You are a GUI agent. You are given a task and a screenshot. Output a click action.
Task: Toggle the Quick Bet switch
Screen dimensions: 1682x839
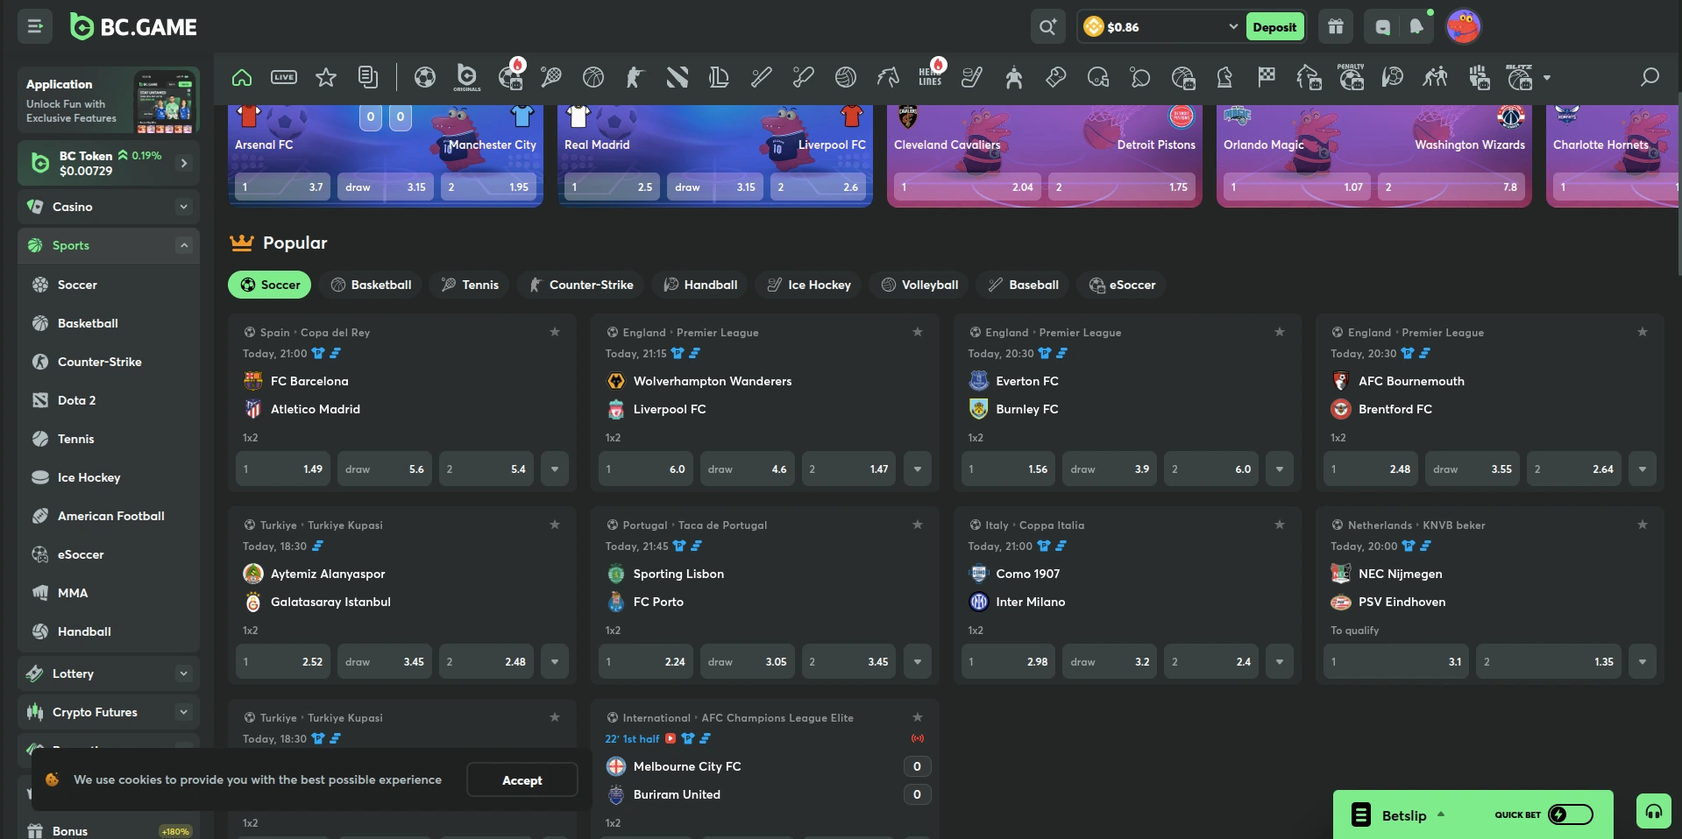coord(1570,814)
